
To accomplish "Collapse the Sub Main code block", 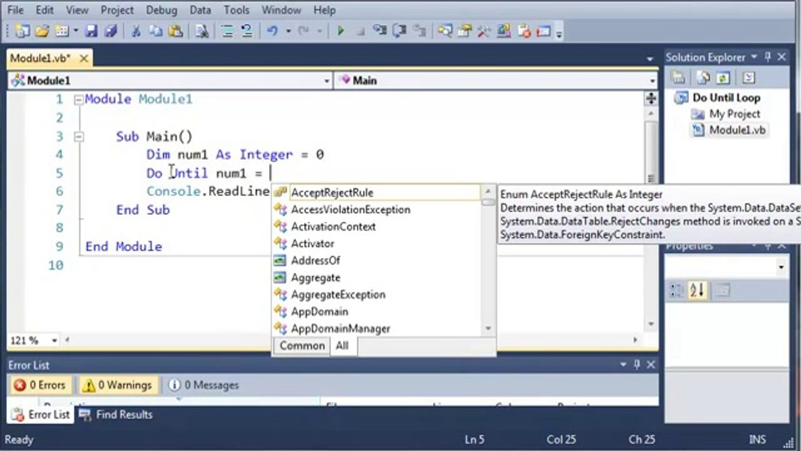I will point(78,137).
